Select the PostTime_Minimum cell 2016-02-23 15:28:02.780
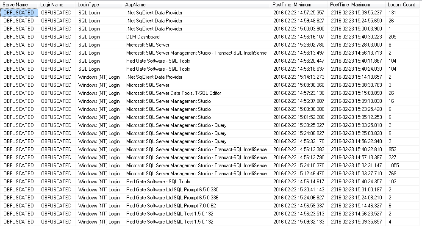Screen dimensions: 422x229 click(x=299, y=45)
